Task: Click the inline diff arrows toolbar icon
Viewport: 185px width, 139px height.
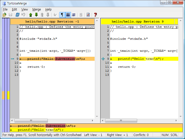Action: click(74, 15)
